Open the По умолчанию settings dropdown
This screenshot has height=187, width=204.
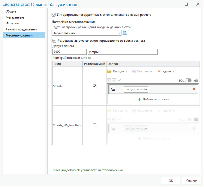[x=87, y=33]
